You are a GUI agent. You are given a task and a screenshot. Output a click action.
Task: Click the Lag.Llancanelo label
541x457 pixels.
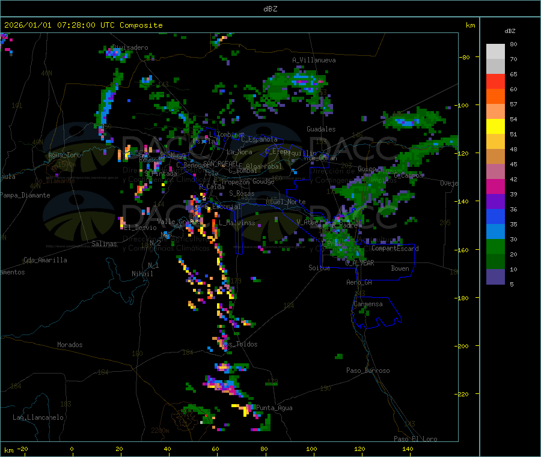point(38,417)
